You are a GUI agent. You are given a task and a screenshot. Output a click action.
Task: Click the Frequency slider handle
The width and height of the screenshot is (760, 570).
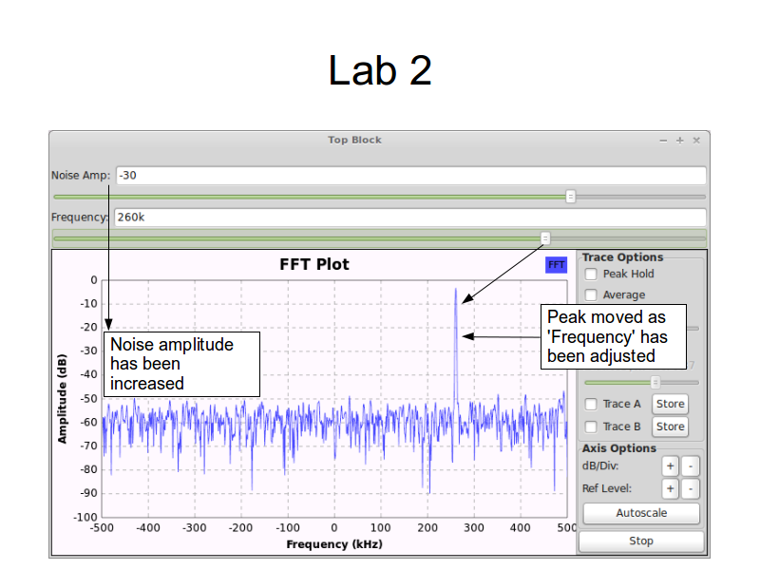544,238
